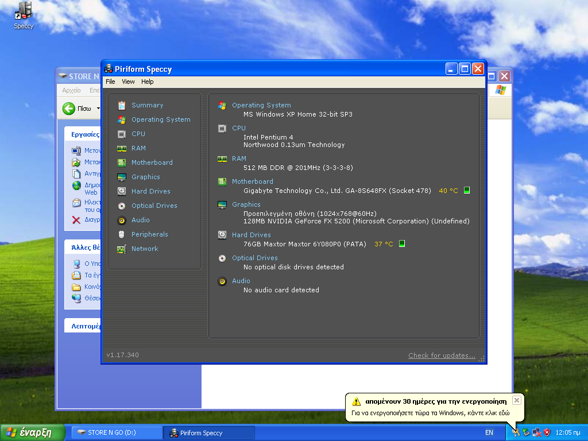Select the CPU section in sidebar
The image size is (588, 441).
click(138, 134)
